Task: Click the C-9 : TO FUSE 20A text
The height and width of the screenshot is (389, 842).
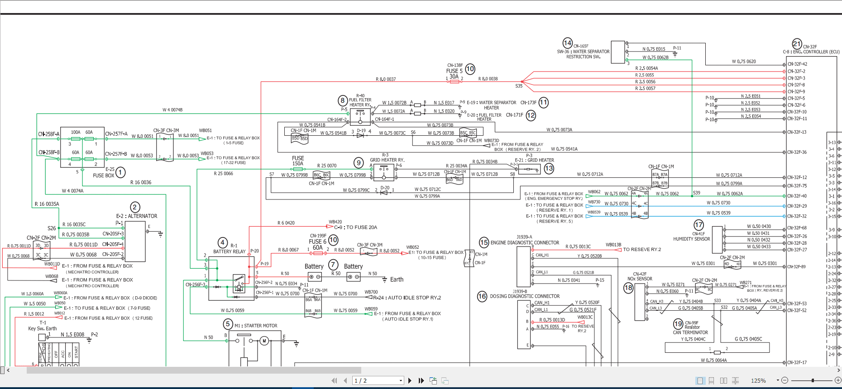Action: click(355, 228)
